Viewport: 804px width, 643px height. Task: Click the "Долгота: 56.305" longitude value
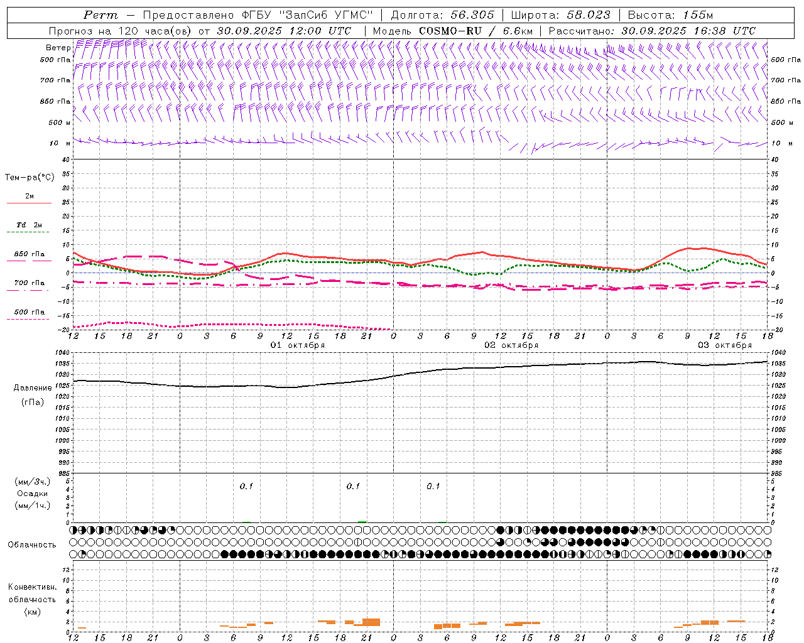[x=442, y=15]
